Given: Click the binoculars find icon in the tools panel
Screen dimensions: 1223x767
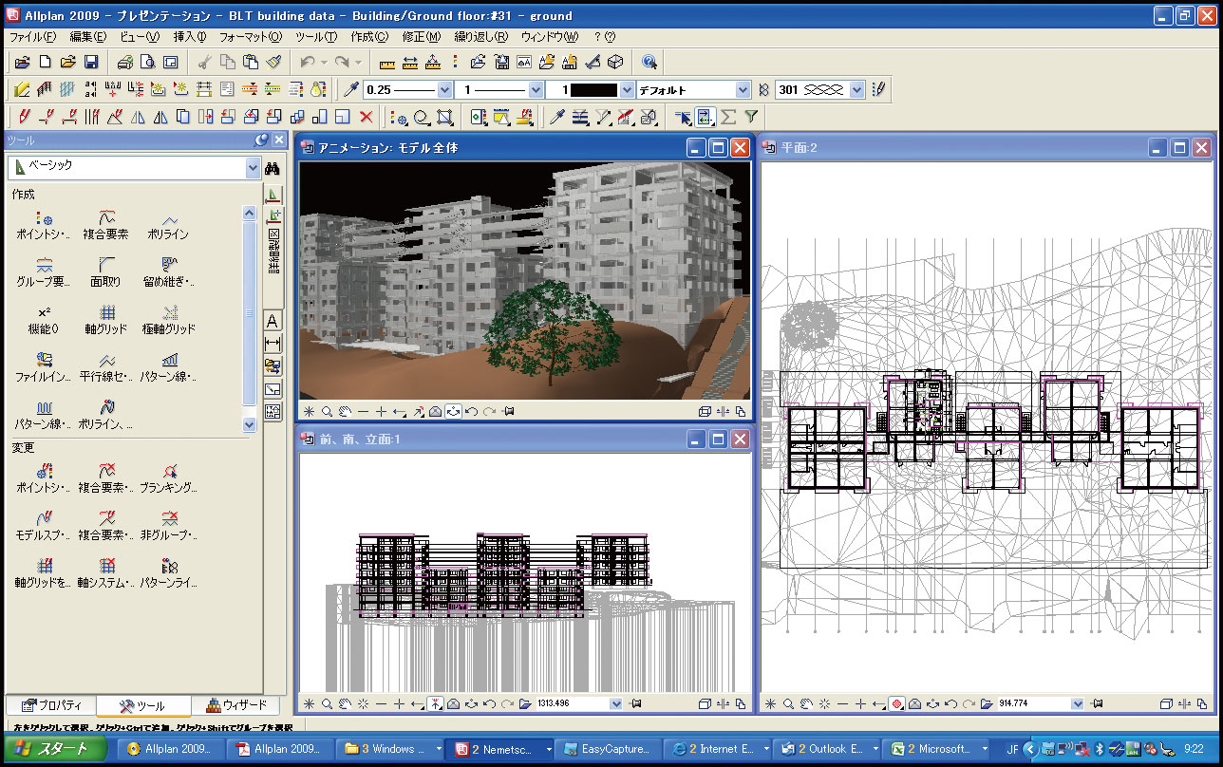Looking at the screenshot, I should tap(273, 168).
